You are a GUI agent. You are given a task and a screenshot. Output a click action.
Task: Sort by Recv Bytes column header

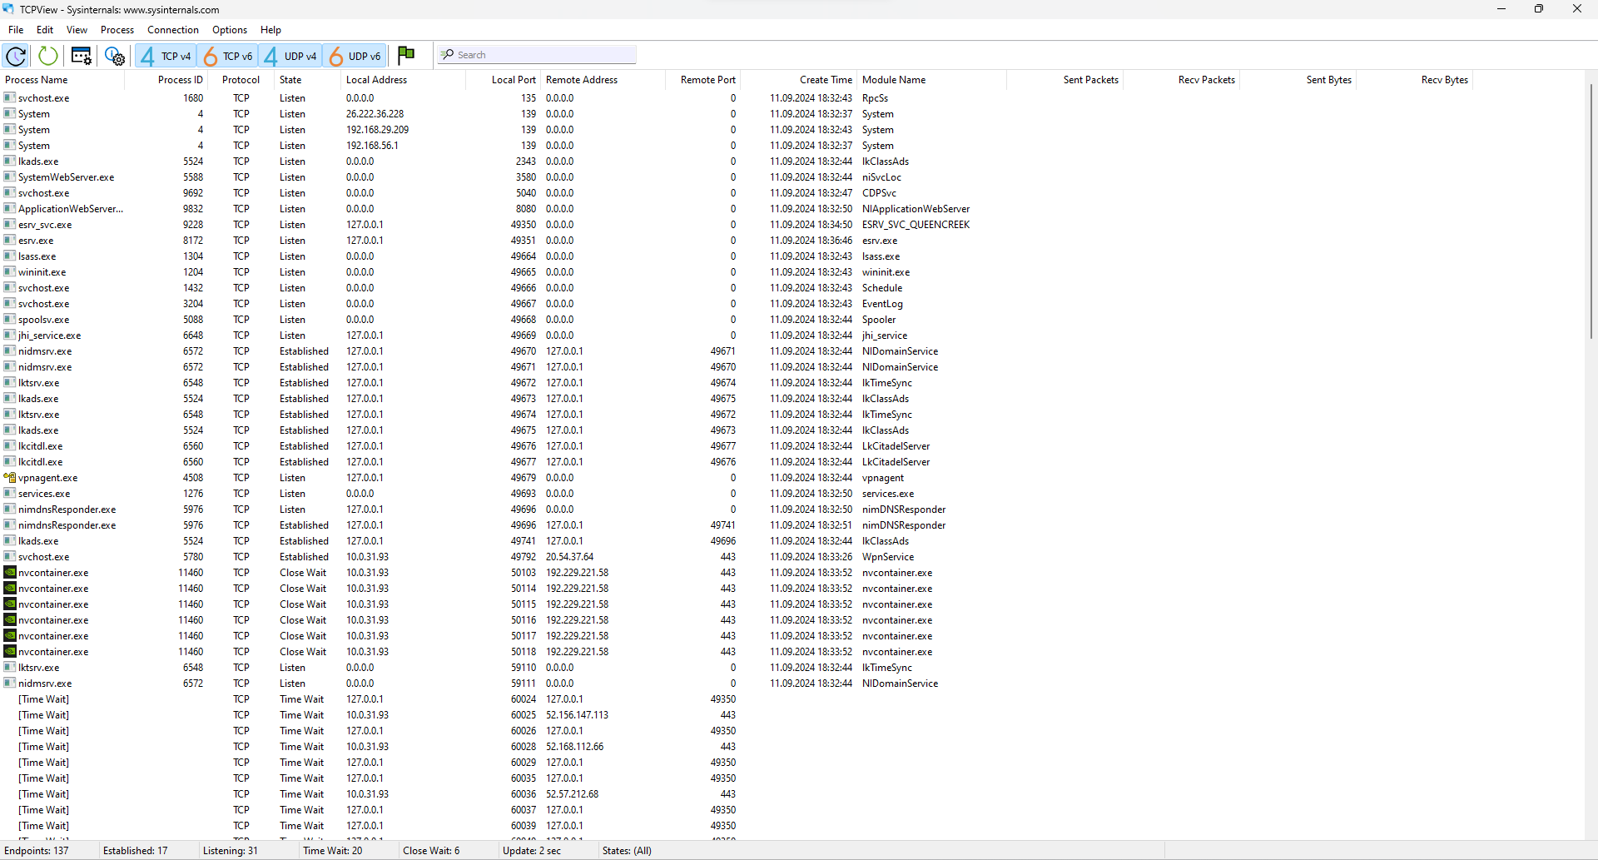1415,80
